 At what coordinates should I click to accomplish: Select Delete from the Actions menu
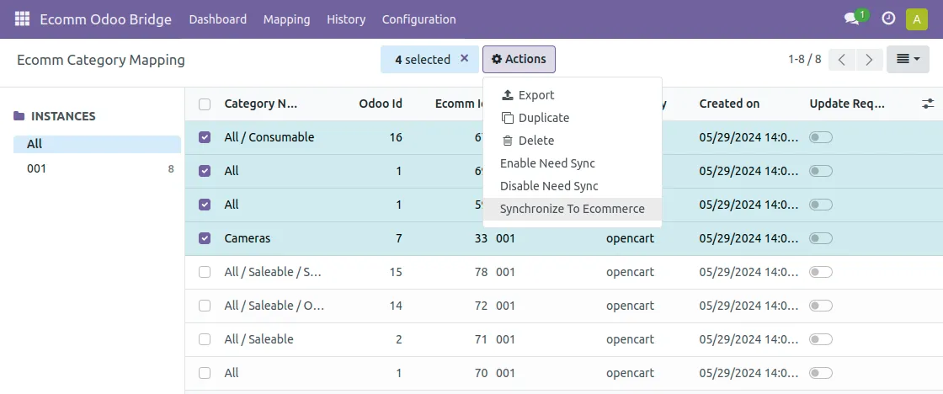click(x=535, y=141)
